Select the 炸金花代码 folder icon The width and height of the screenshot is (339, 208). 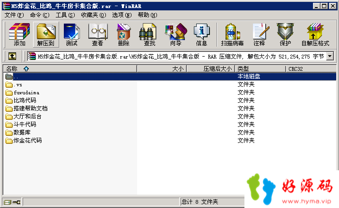click(9, 141)
